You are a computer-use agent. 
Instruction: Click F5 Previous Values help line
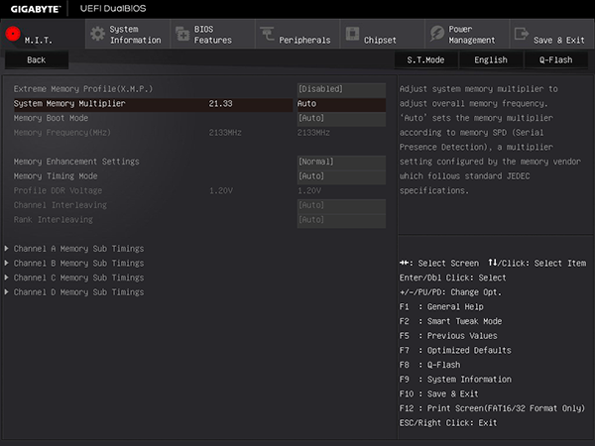448,336
